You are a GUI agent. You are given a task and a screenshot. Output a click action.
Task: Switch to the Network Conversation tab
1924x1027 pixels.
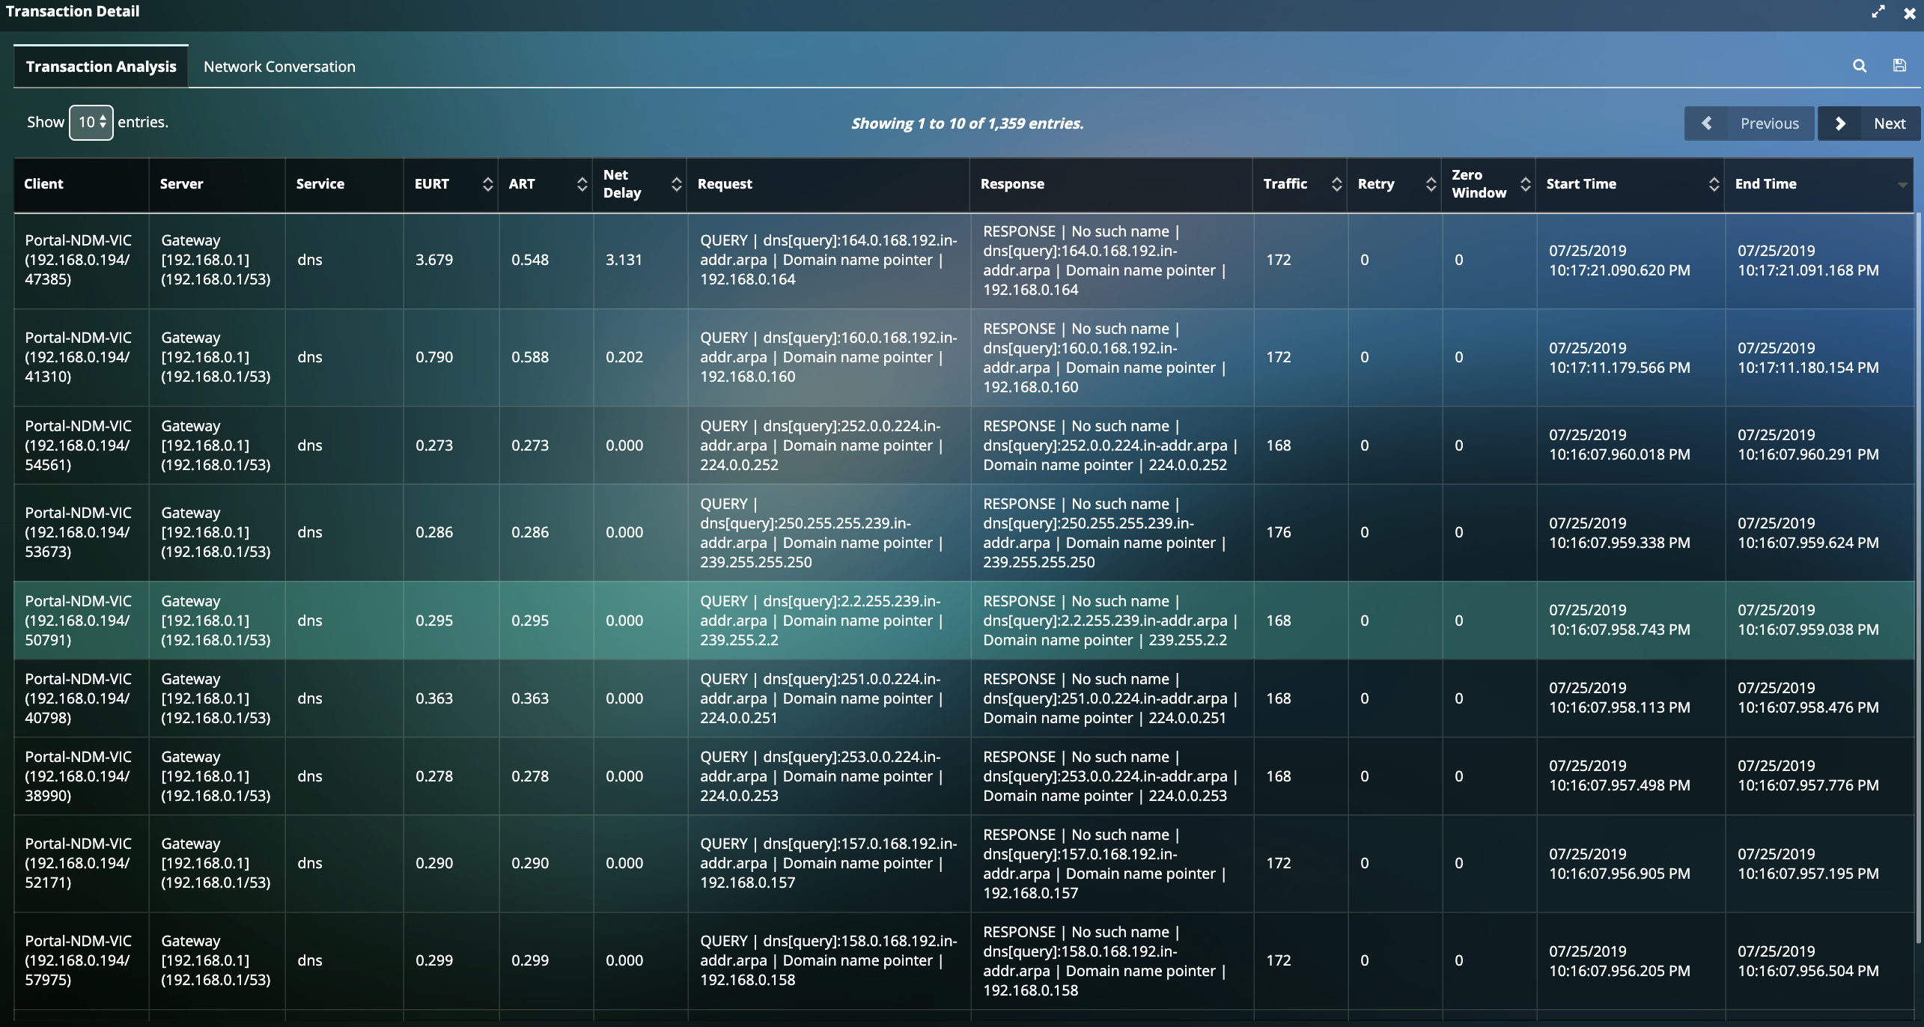tap(278, 66)
